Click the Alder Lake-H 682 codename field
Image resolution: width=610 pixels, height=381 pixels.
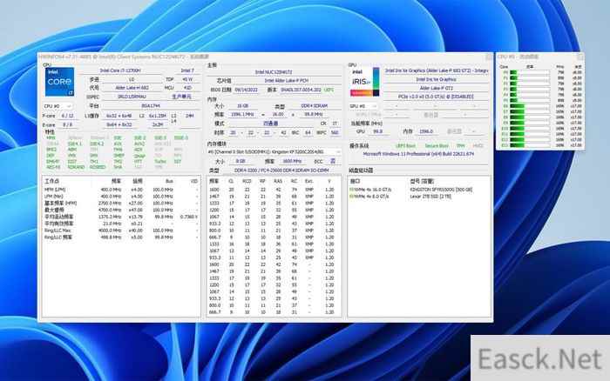132,88
